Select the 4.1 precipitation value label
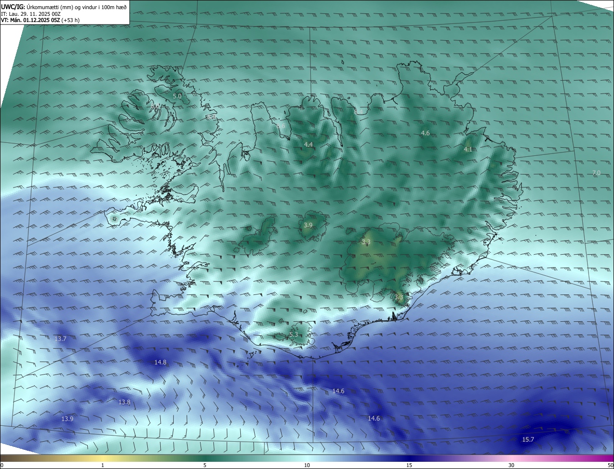This screenshot has width=614, height=469. [x=468, y=150]
